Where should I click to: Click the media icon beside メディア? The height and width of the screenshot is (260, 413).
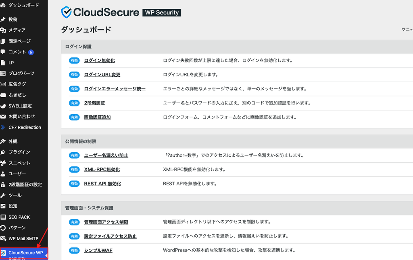coord(3,30)
